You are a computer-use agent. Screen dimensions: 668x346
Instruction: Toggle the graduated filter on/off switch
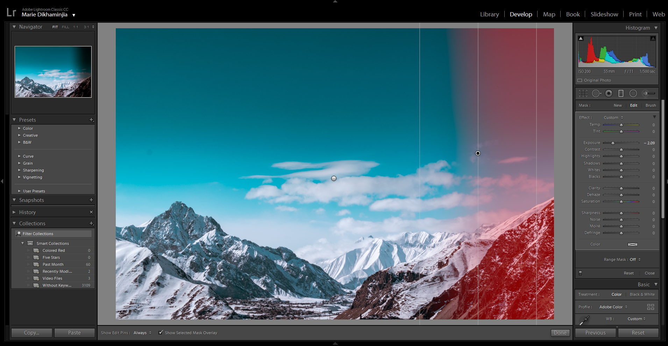[x=581, y=273]
